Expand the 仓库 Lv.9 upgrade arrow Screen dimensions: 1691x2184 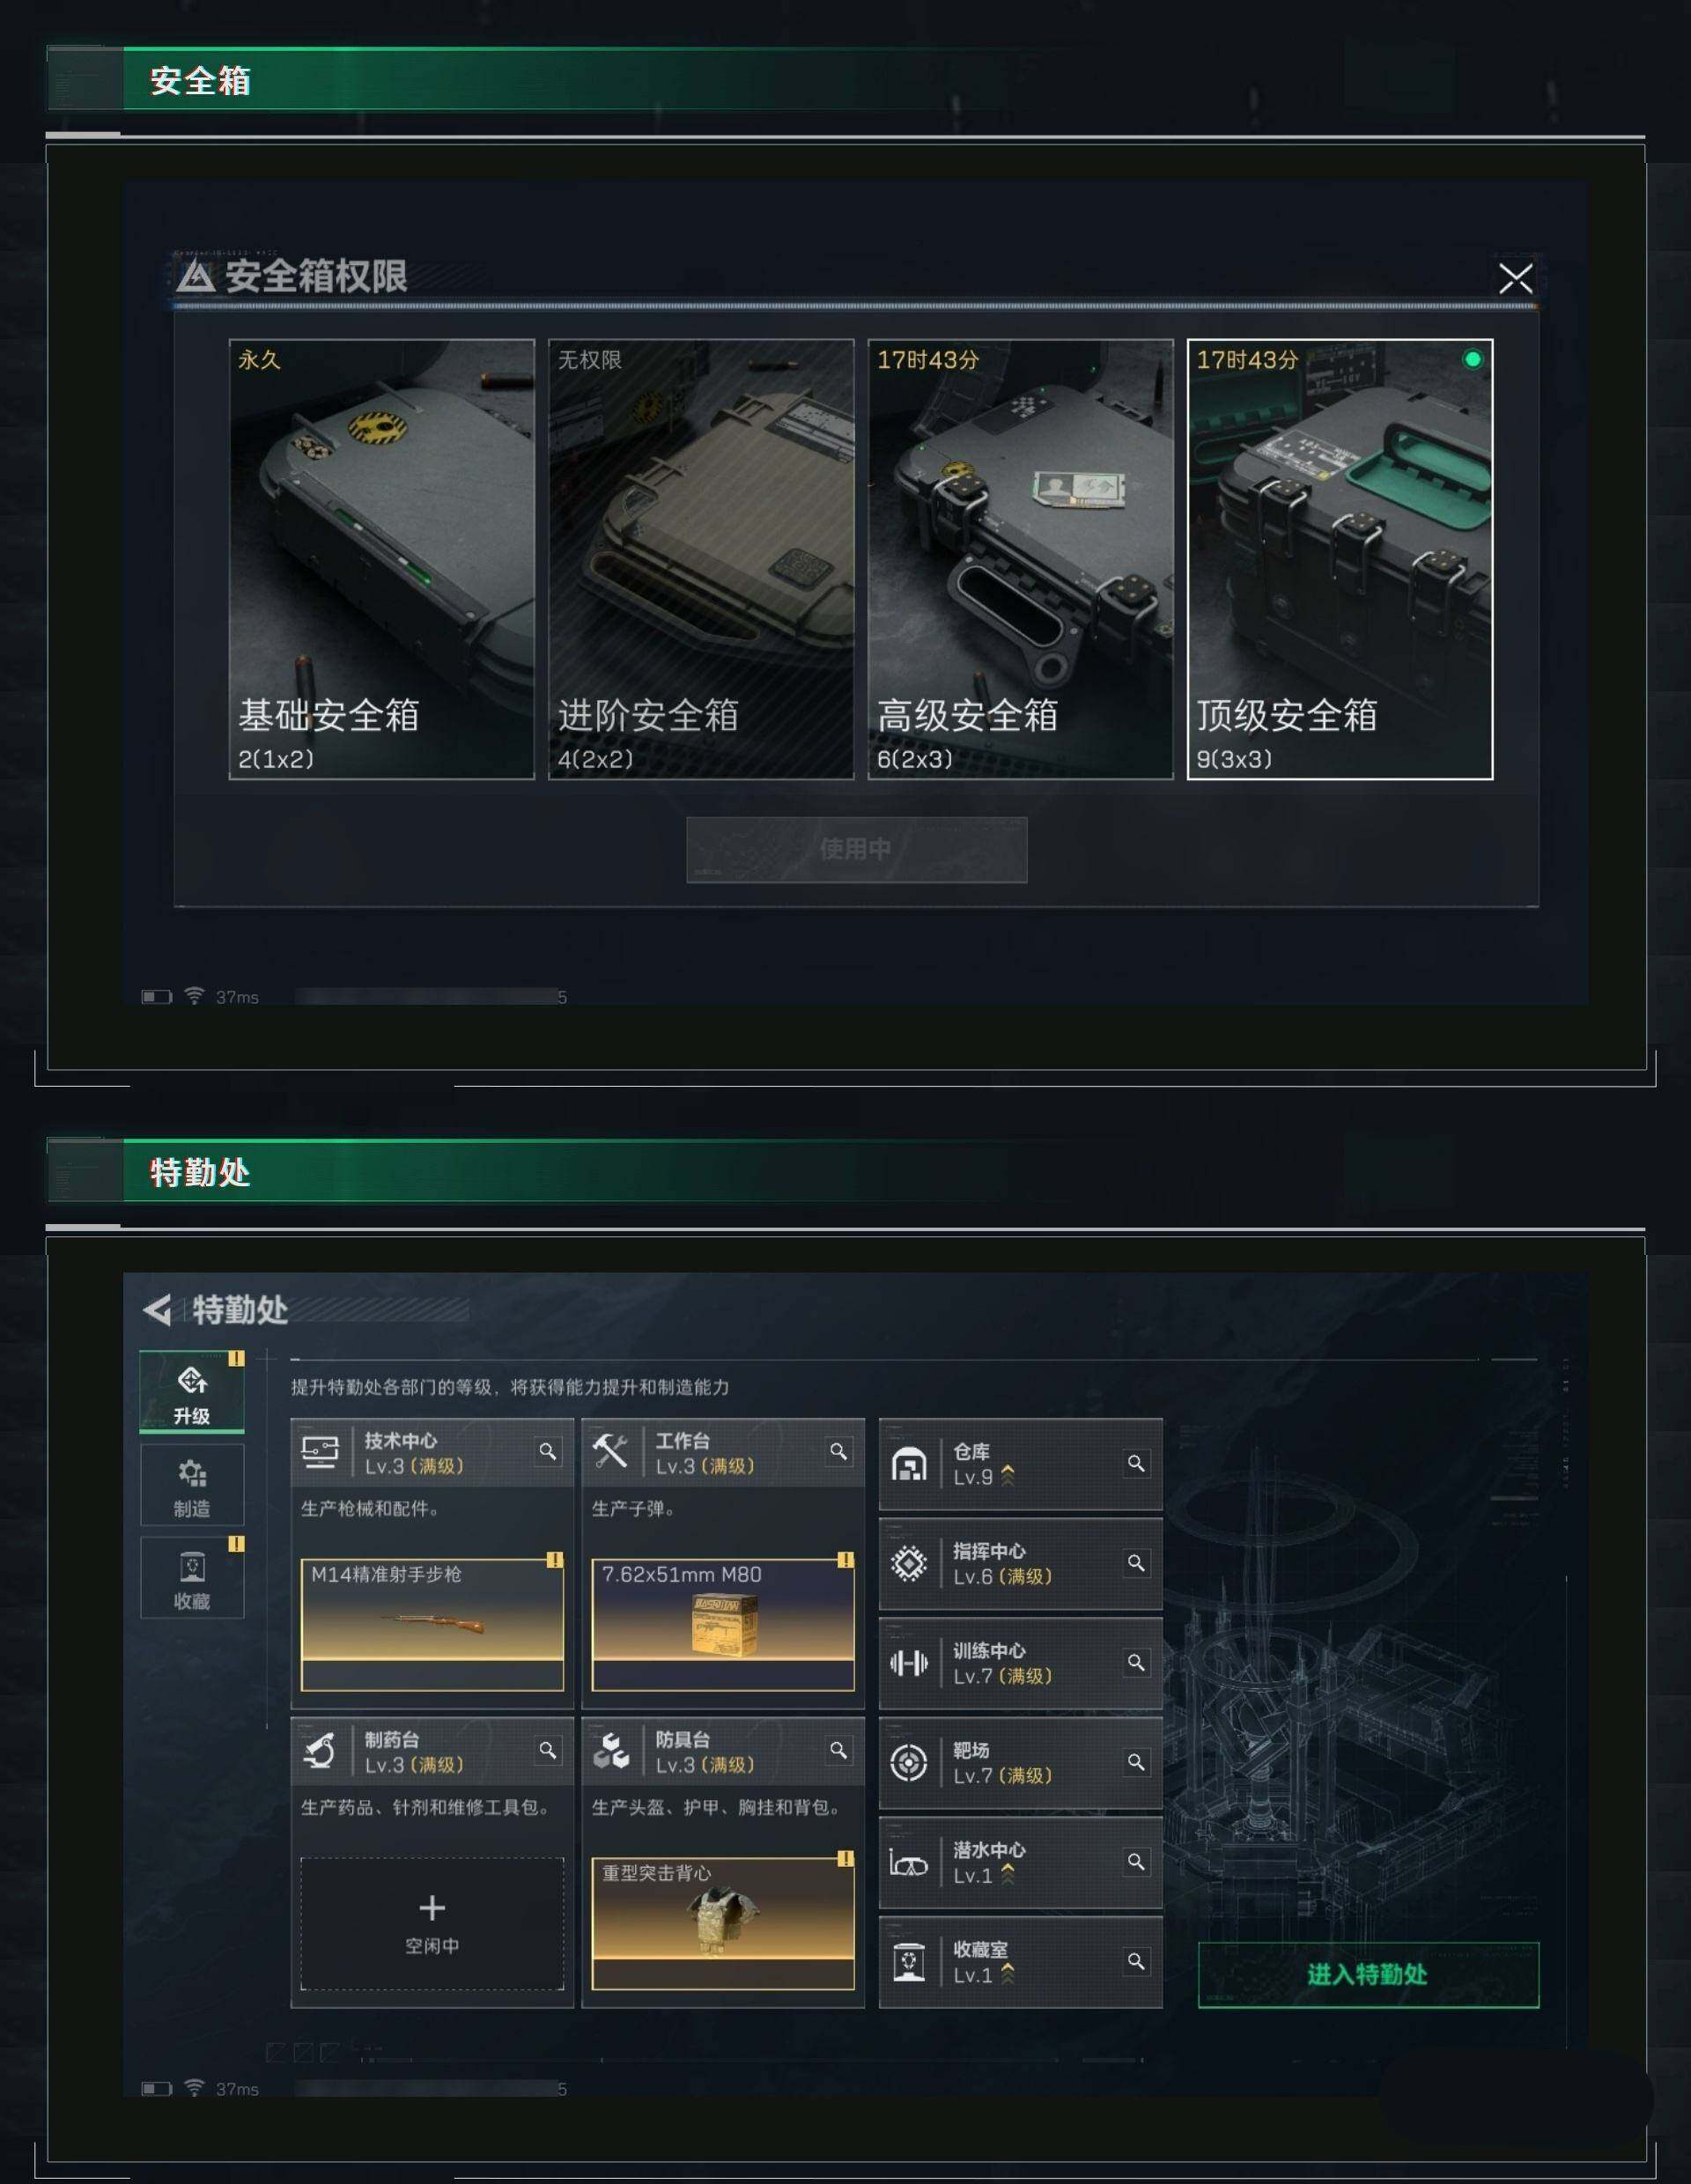1007,1475
